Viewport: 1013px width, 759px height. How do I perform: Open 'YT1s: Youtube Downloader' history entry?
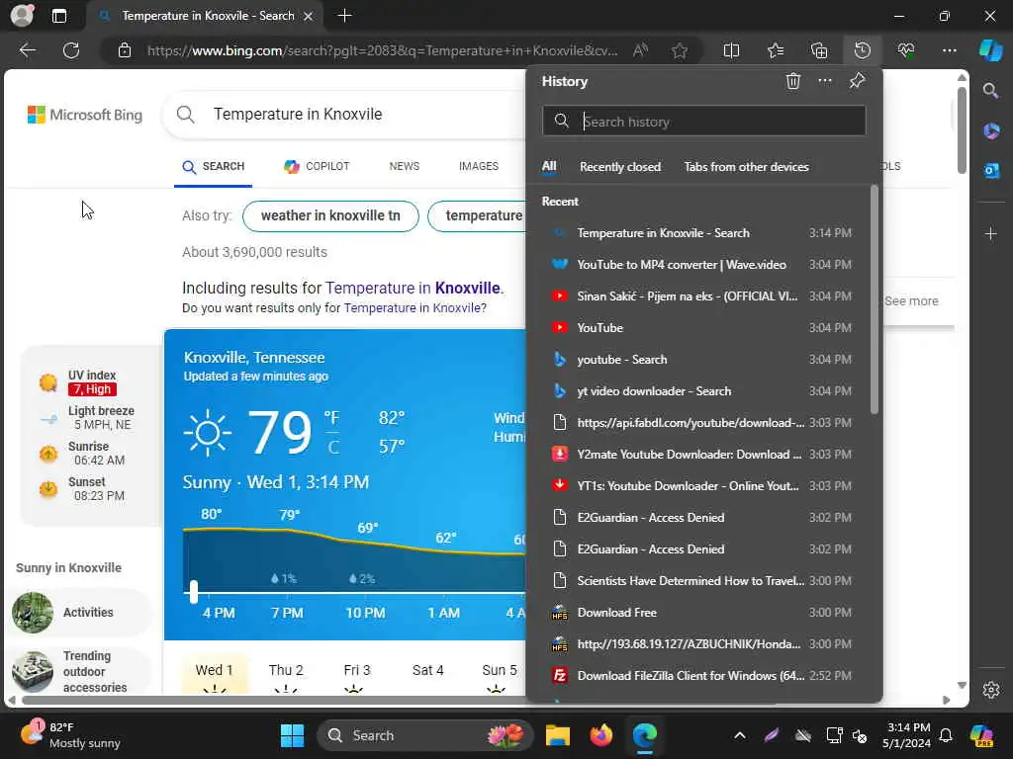(703, 486)
